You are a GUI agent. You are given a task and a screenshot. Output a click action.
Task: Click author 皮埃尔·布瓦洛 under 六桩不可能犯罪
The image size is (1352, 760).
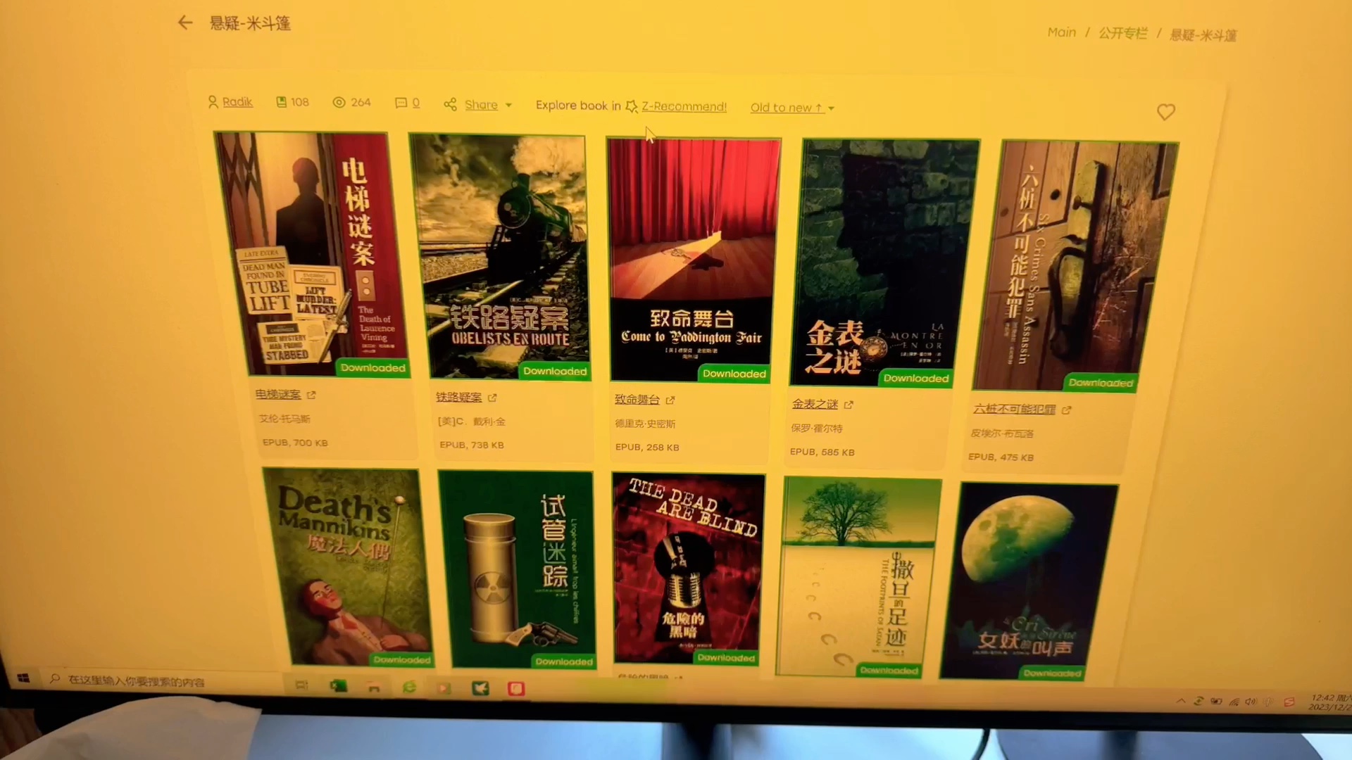tap(1002, 433)
